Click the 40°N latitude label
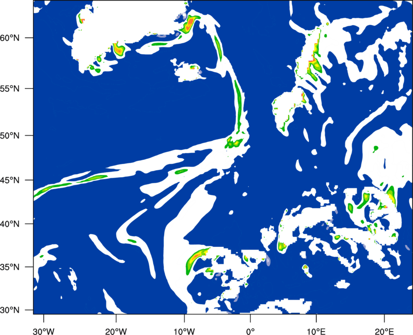 10,224
